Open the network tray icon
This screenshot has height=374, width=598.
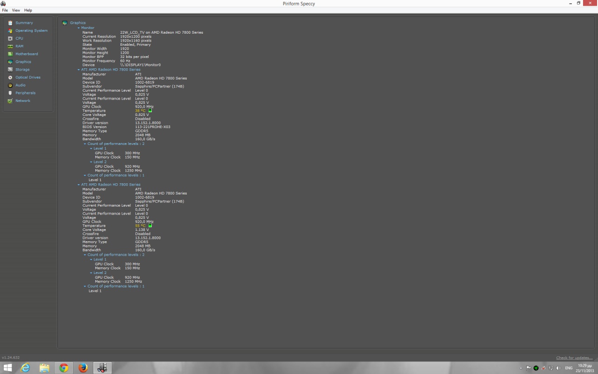551,368
